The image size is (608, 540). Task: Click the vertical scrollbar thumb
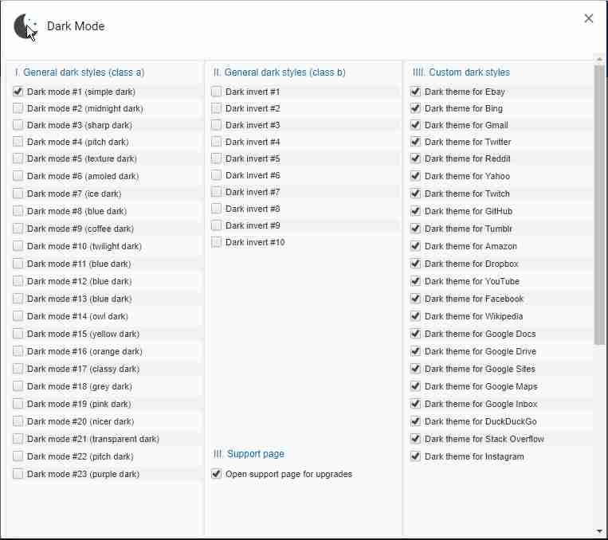coord(599,205)
